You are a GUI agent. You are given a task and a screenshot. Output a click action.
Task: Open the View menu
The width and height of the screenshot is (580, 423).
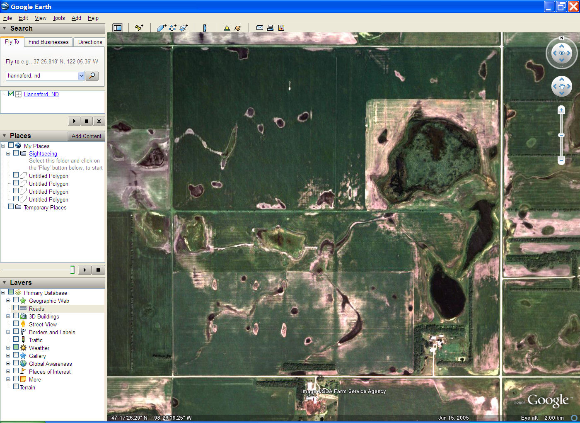[x=41, y=18]
